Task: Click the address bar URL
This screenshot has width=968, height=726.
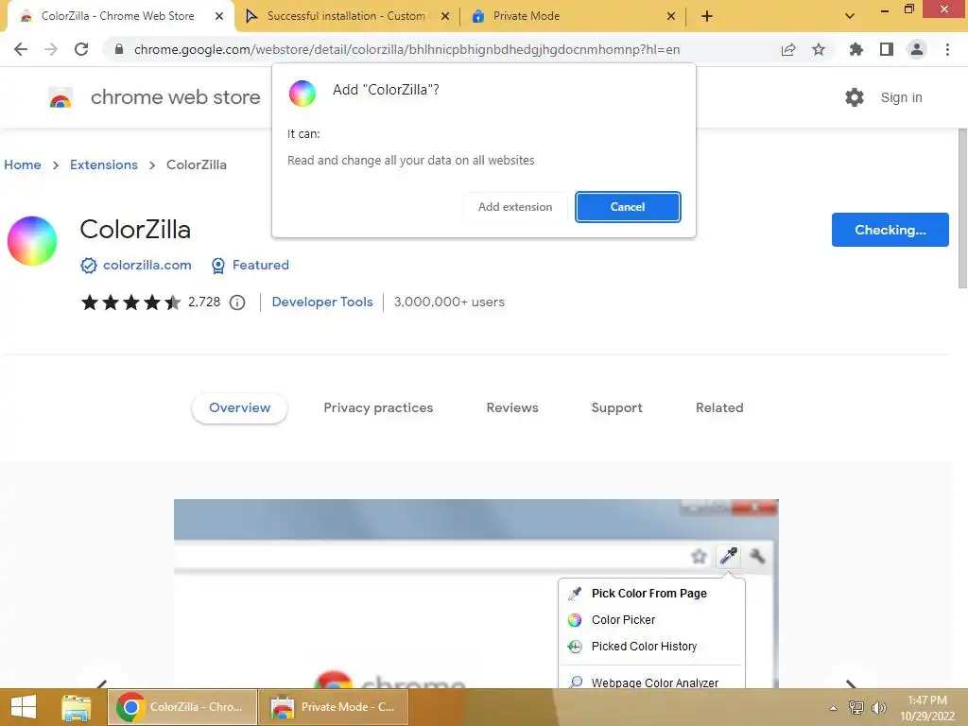Action: click(x=406, y=49)
